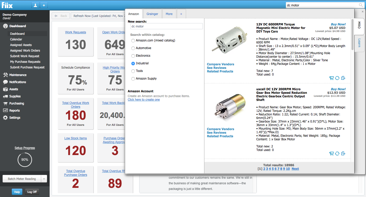This screenshot has height=197, width=366.
Task: Select the Amazon Supply radio button
Action: (x=133, y=79)
